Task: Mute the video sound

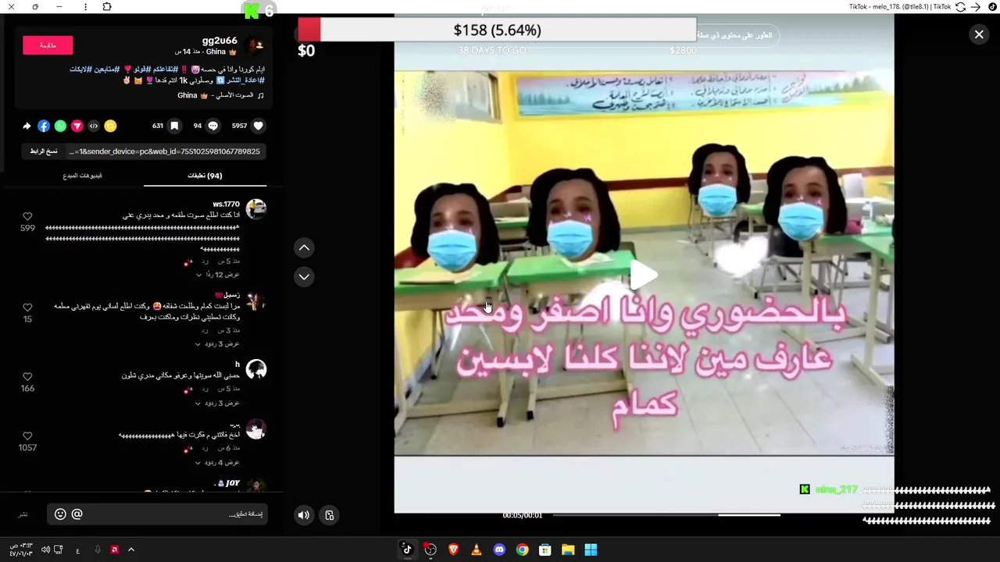Action: (304, 514)
